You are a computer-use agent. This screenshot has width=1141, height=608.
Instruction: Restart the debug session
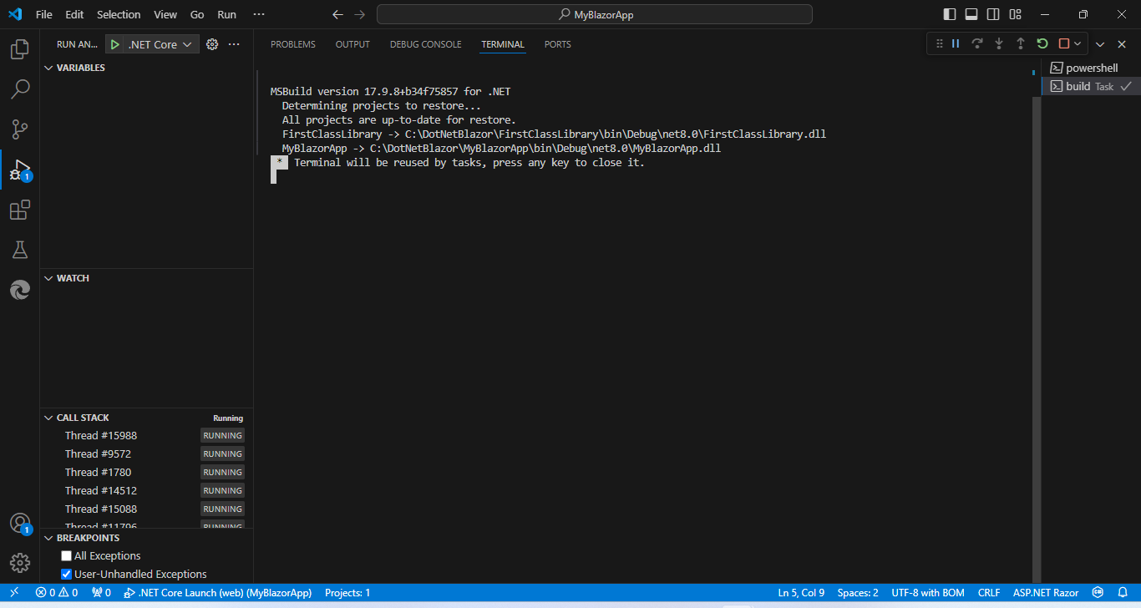point(1042,43)
